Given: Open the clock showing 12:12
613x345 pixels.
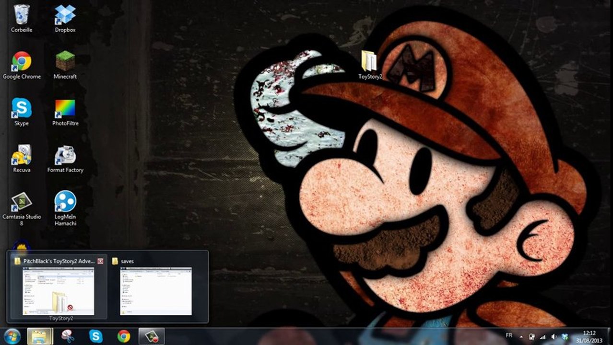Looking at the screenshot, I should pyautogui.click(x=589, y=336).
